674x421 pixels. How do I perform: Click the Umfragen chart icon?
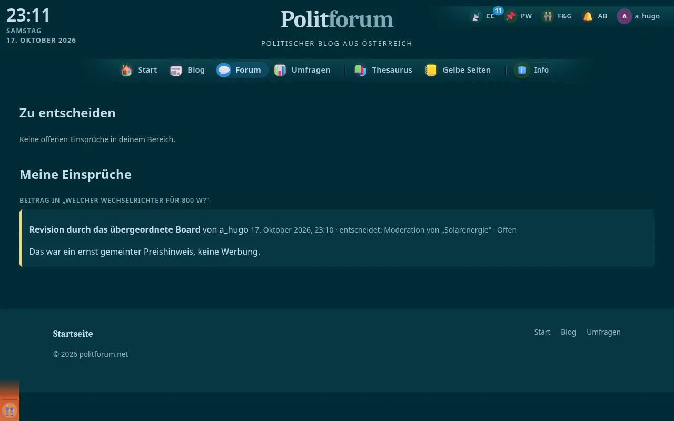[280, 70]
